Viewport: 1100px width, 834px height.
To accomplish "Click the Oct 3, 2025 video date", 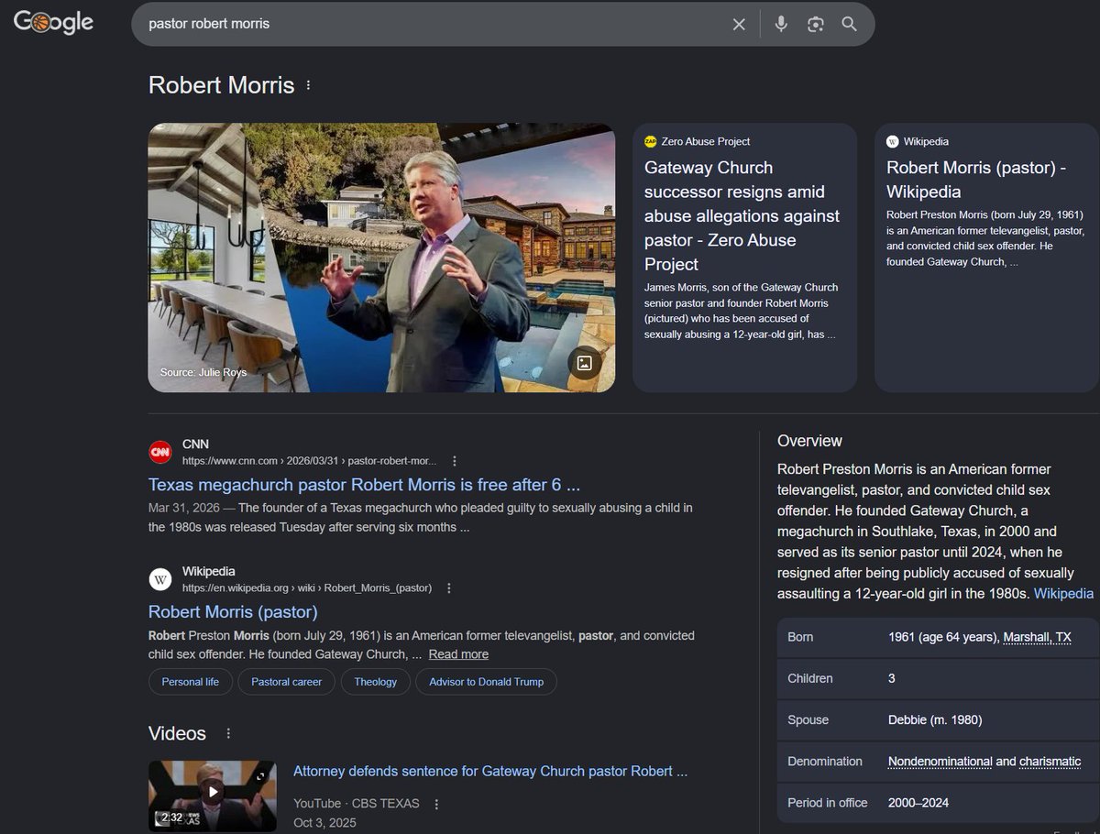I will (x=324, y=823).
